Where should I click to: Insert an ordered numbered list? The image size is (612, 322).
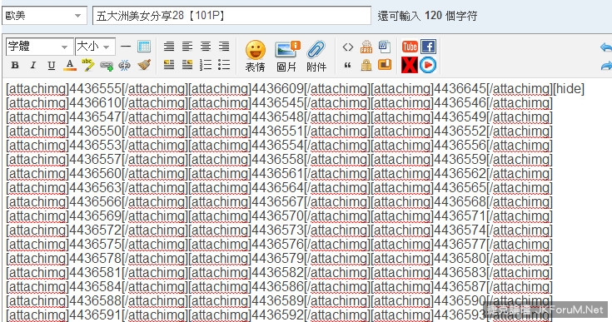coord(206,65)
